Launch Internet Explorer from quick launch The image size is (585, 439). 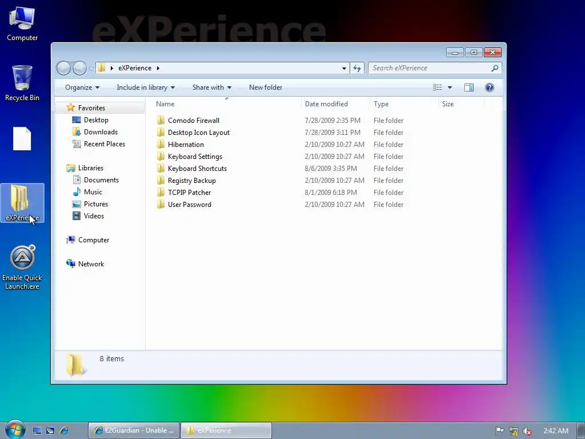(x=64, y=430)
